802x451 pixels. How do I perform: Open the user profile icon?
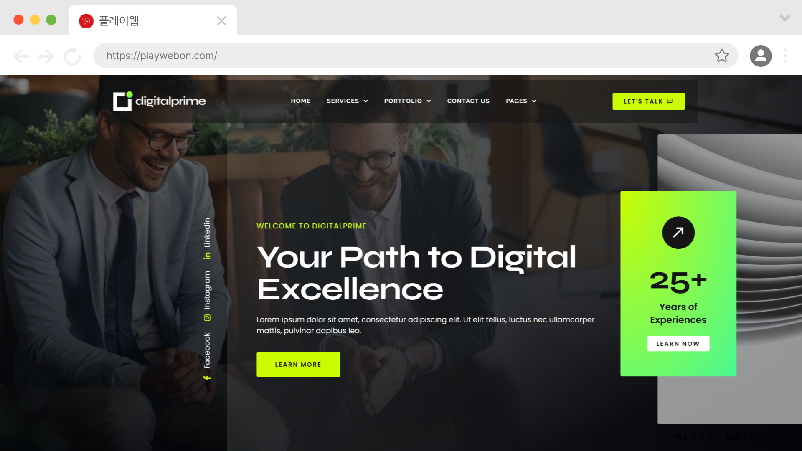pos(761,56)
